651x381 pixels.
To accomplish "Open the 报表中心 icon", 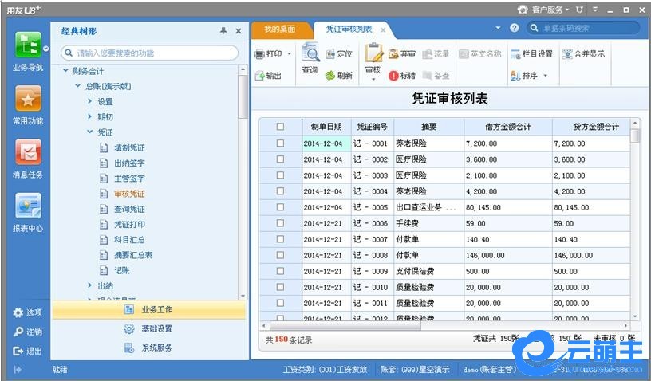I will tap(28, 206).
